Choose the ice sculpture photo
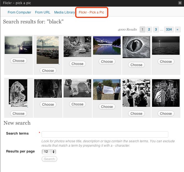 [18, 113]
